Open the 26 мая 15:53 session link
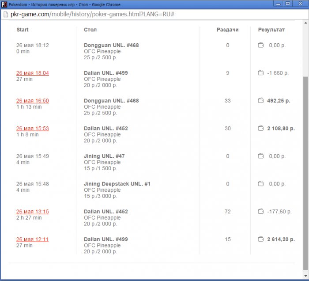 pyautogui.click(x=33, y=129)
